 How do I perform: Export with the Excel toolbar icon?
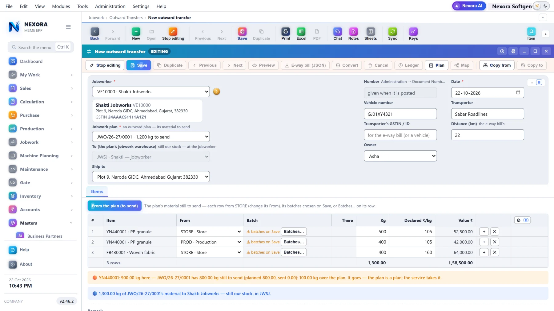click(x=301, y=34)
